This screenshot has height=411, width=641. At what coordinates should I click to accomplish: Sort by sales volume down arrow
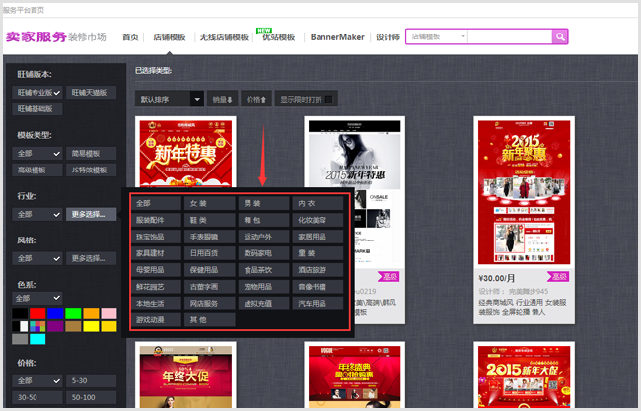tap(223, 99)
